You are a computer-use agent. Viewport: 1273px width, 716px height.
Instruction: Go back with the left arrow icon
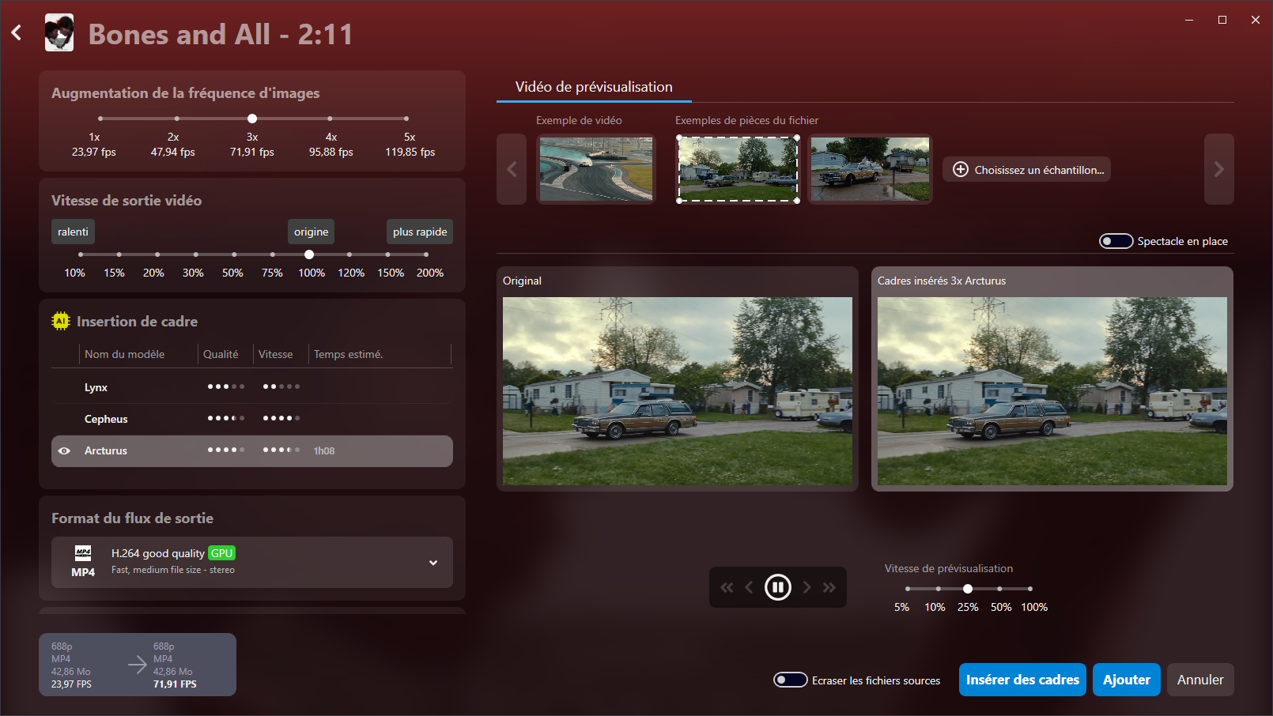coord(17,33)
